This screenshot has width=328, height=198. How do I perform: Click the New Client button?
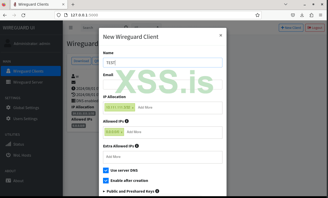[x=291, y=28]
